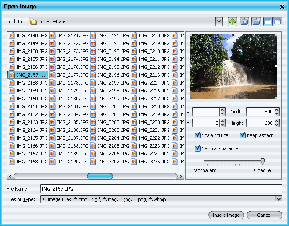Click the scroll right arrow
Image resolution: width=289 pixels, height=226 pixels.
pos(181,177)
